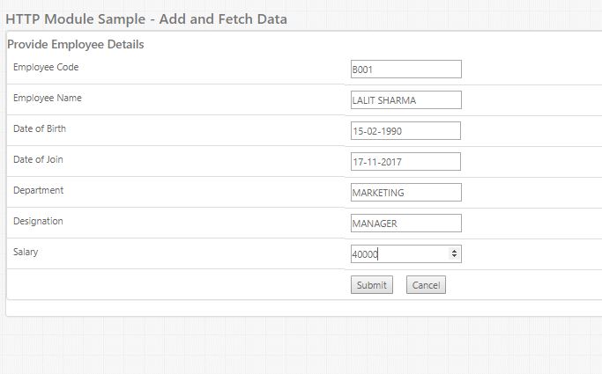Click the HTTP Module Sample page title
Screen dimensions: 602x374
145,18
